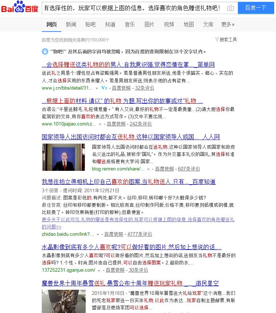Click 更多关于以此可见 related questions link
The width and height of the screenshot is (276, 313).
tap(138, 223)
